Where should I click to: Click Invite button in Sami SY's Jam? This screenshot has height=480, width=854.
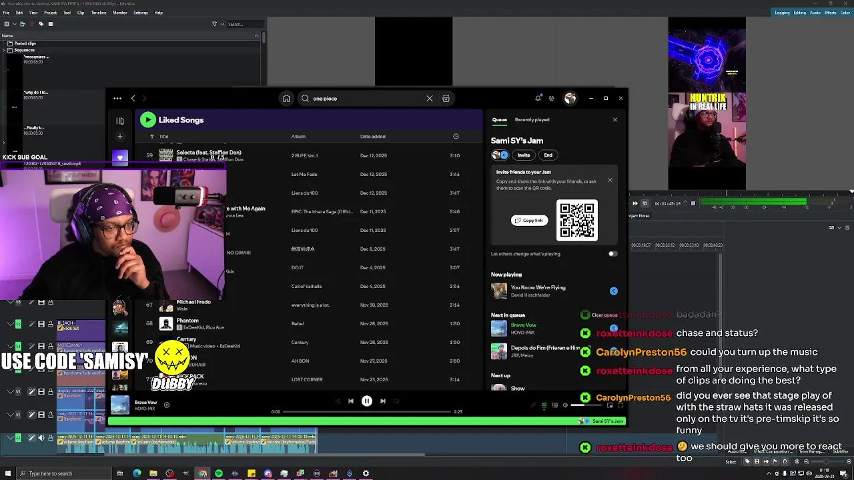pyautogui.click(x=524, y=155)
